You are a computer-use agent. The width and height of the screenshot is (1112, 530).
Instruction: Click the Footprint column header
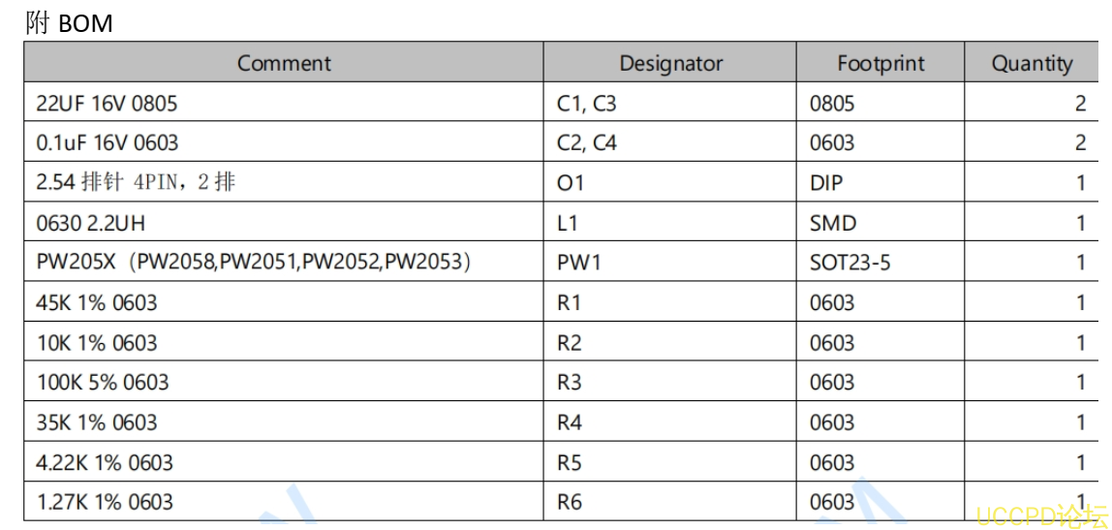click(880, 64)
